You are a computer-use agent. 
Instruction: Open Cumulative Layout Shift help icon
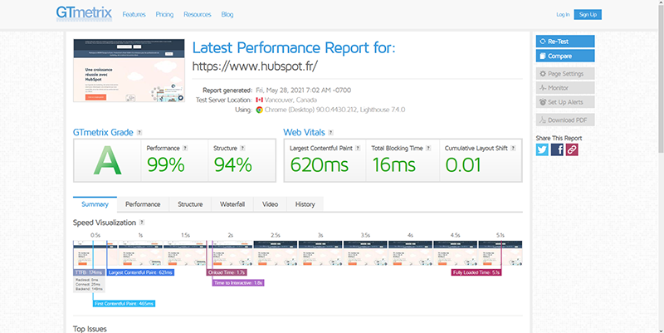(x=513, y=149)
